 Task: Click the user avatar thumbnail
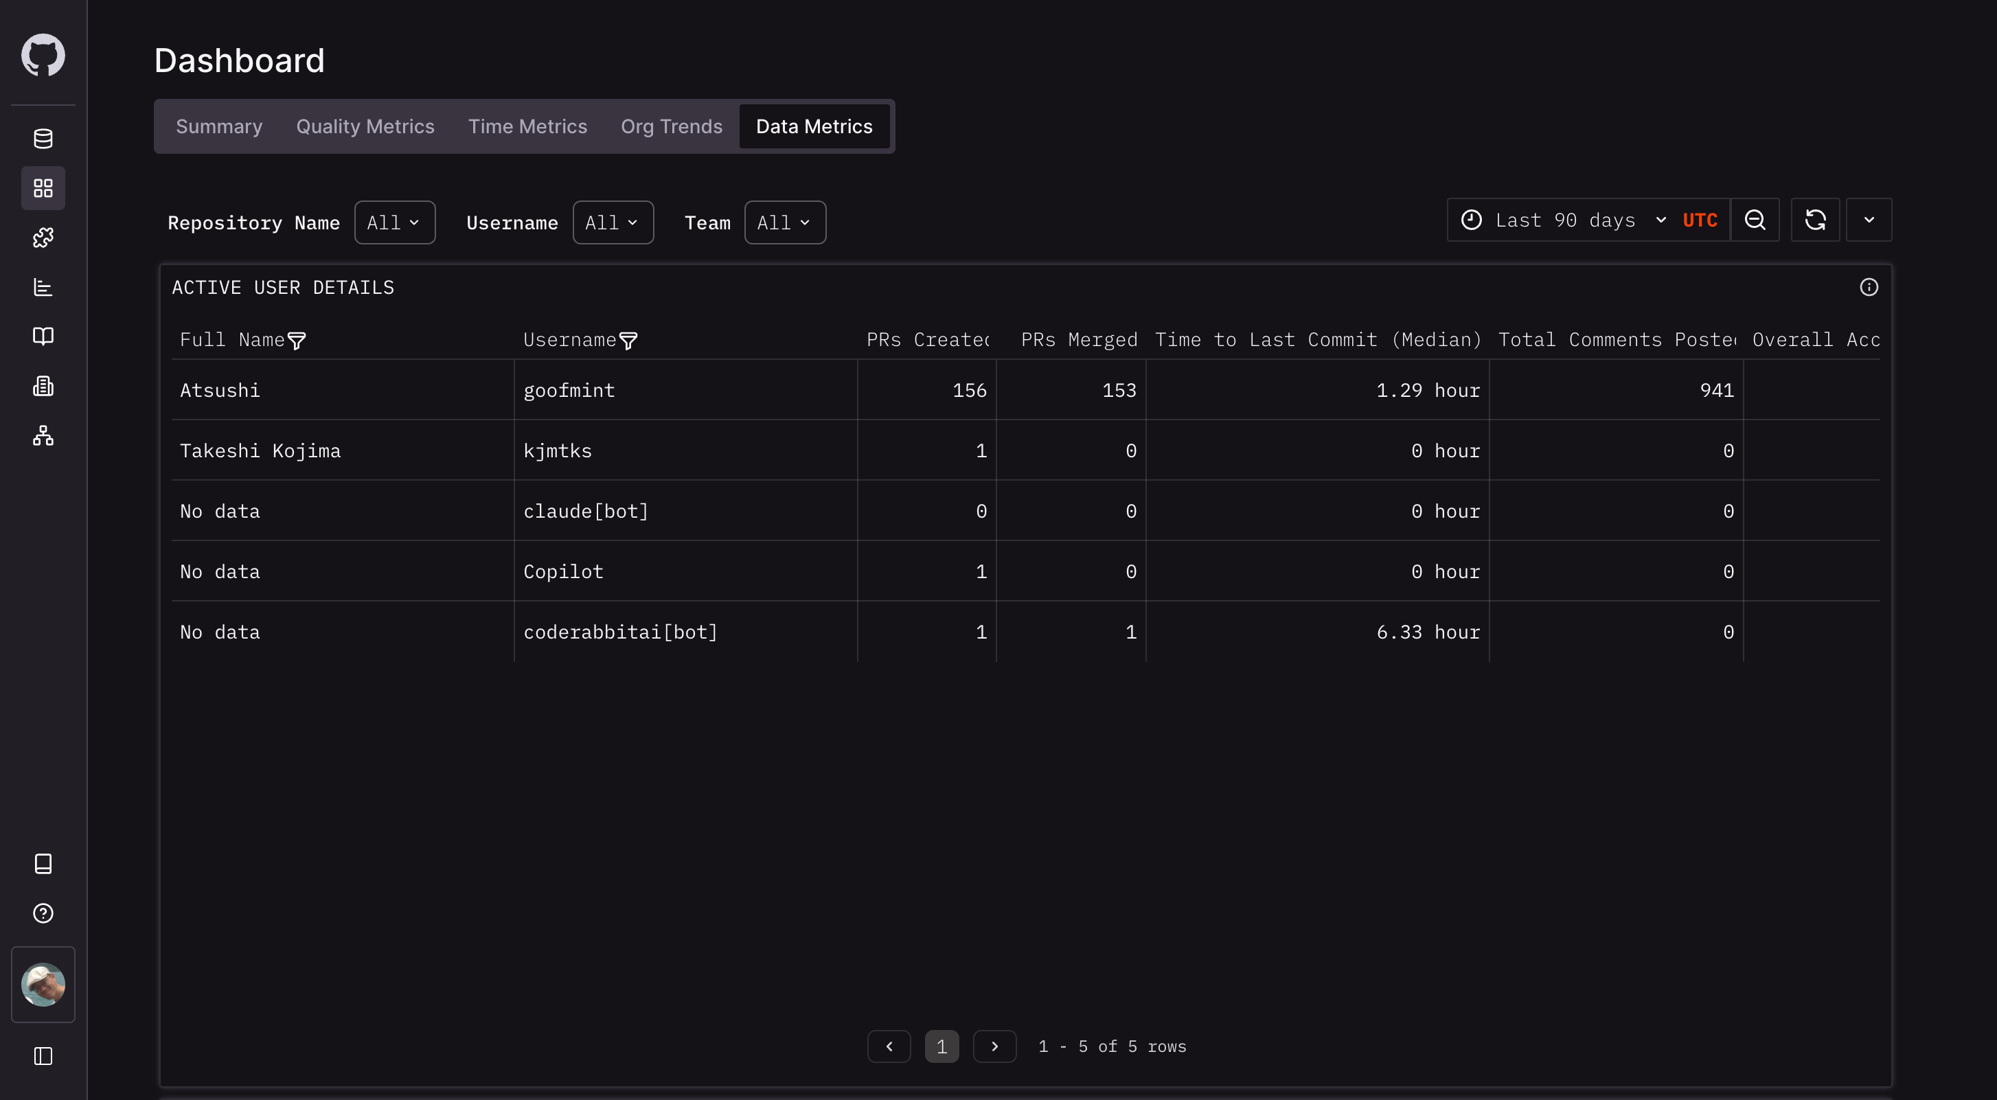click(x=43, y=985)
